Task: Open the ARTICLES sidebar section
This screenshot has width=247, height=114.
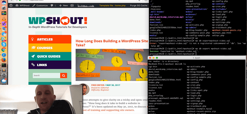Action: 50,39
